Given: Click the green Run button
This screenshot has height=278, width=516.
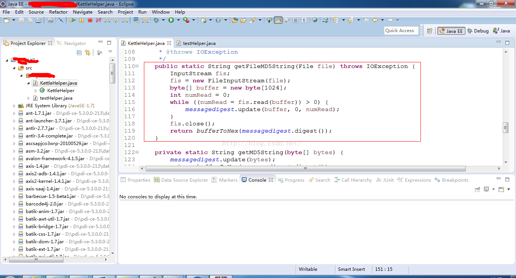Looking at the screenshot, I should (171, 20).
